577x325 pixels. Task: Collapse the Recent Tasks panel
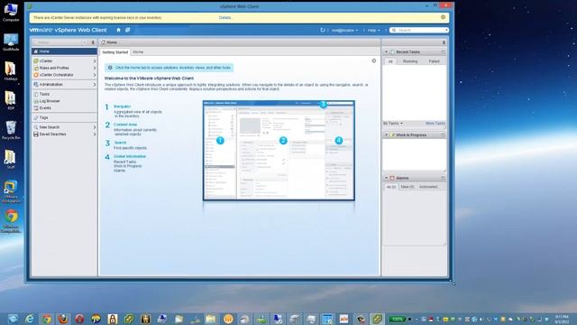[x=386, y=52]
